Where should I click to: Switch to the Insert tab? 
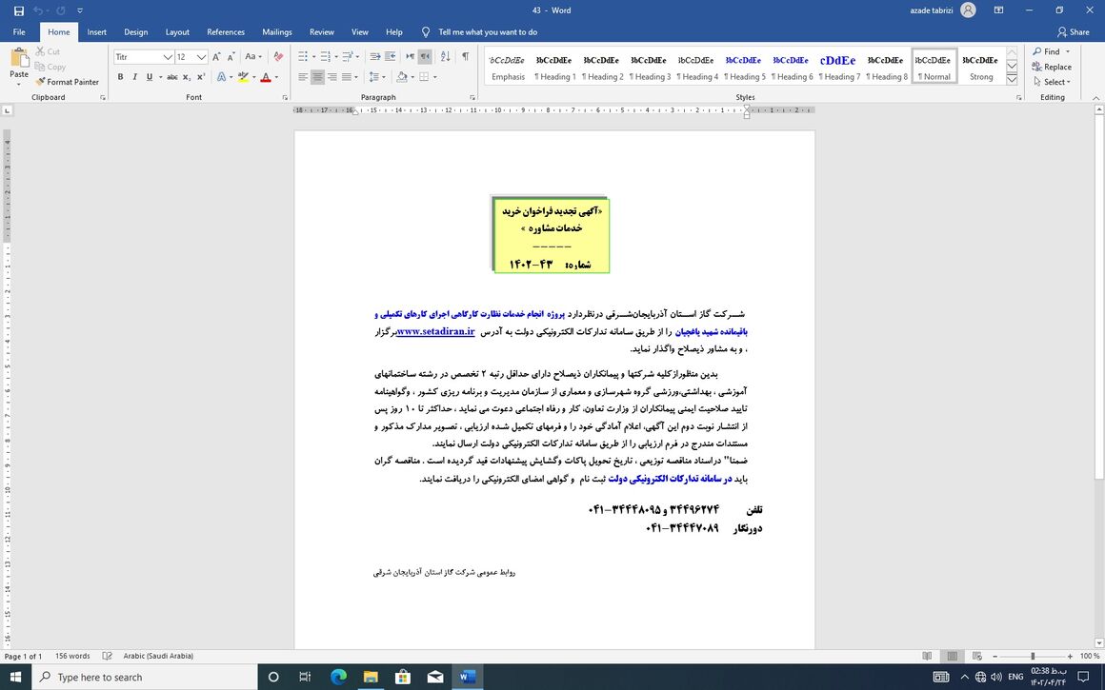point(96,31)
